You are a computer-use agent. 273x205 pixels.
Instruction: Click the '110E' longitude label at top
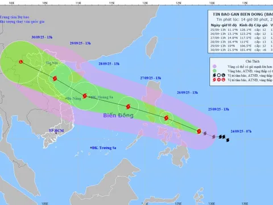[x=78, y=3]
